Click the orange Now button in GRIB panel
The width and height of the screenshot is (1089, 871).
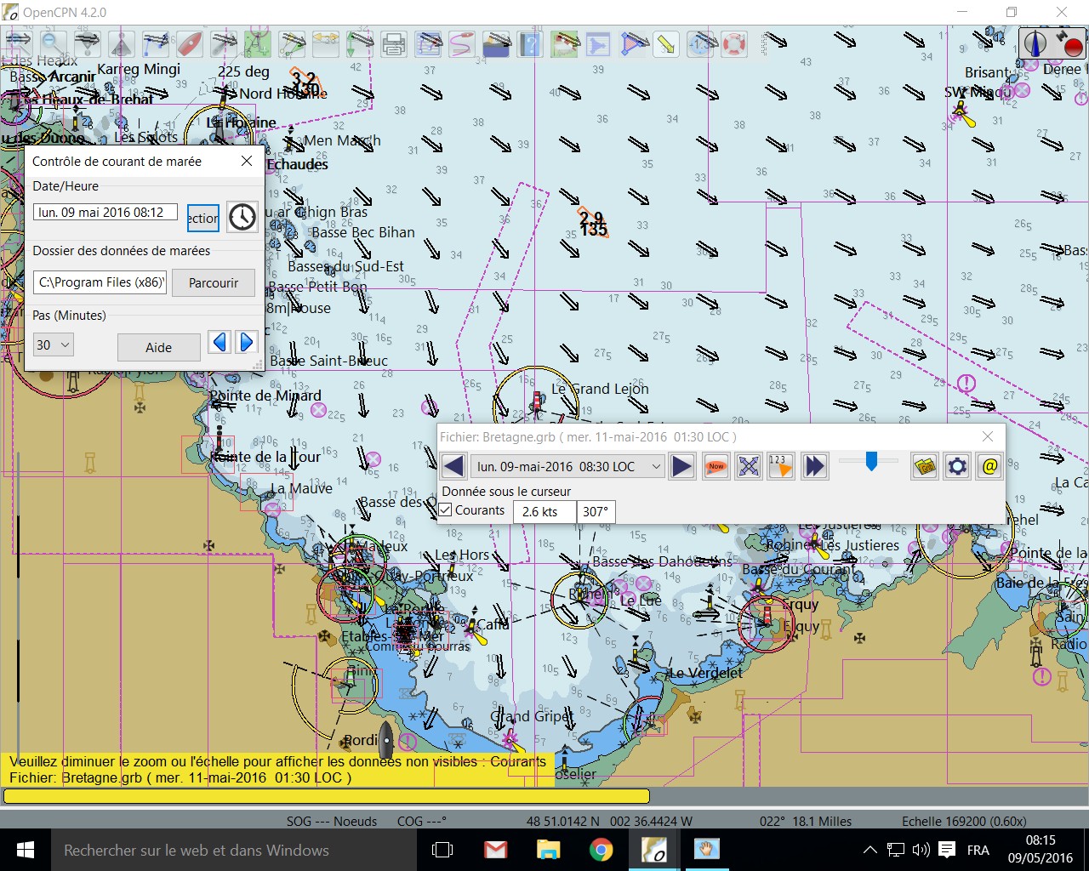tap(716, 466)
